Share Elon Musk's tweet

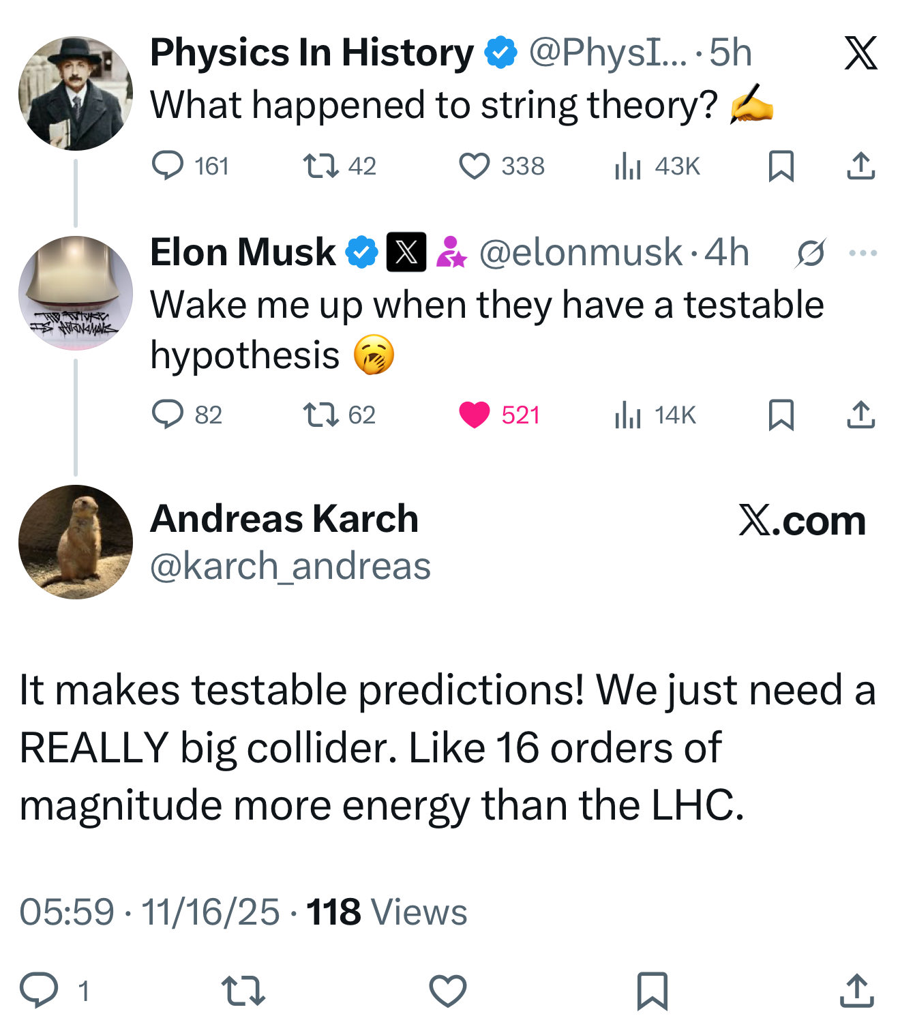click(x=860, y=415)
